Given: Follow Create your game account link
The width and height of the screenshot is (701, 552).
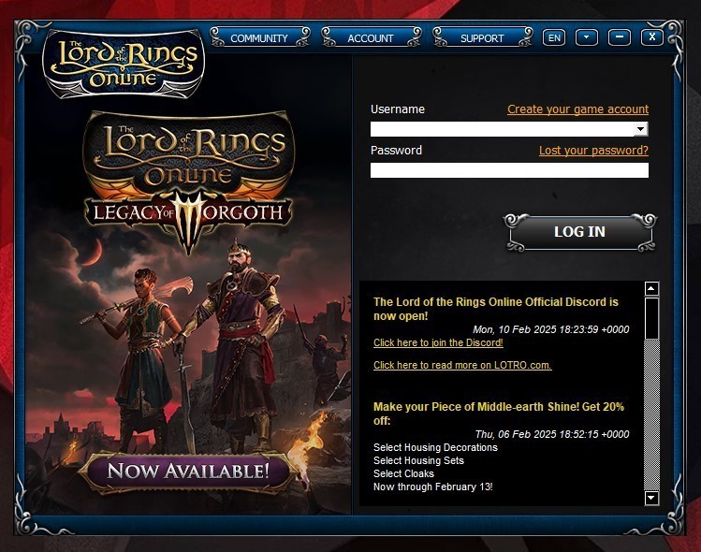Looking at the screenshot, I should coord(577,109).
